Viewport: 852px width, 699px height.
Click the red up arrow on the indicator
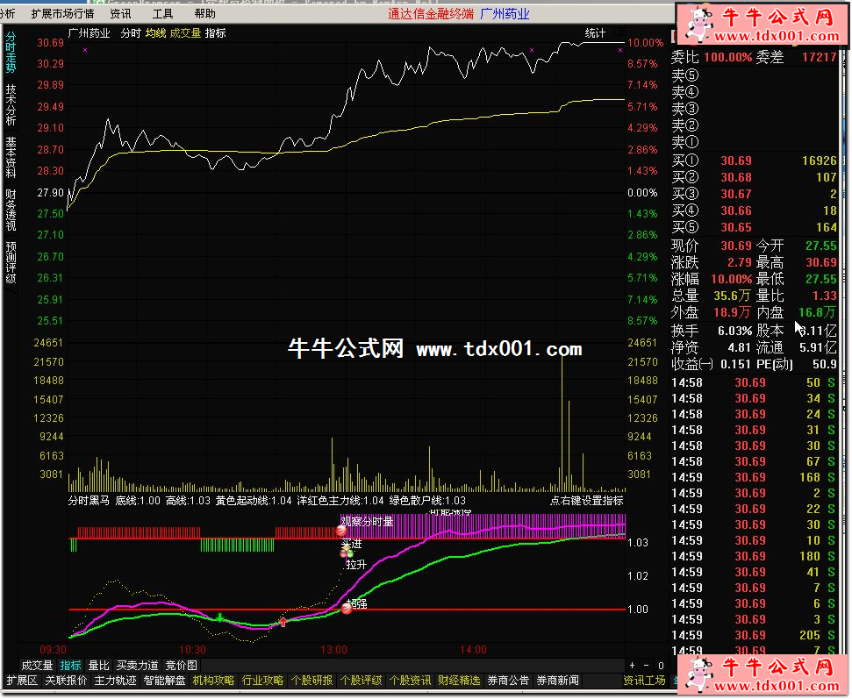283,621
